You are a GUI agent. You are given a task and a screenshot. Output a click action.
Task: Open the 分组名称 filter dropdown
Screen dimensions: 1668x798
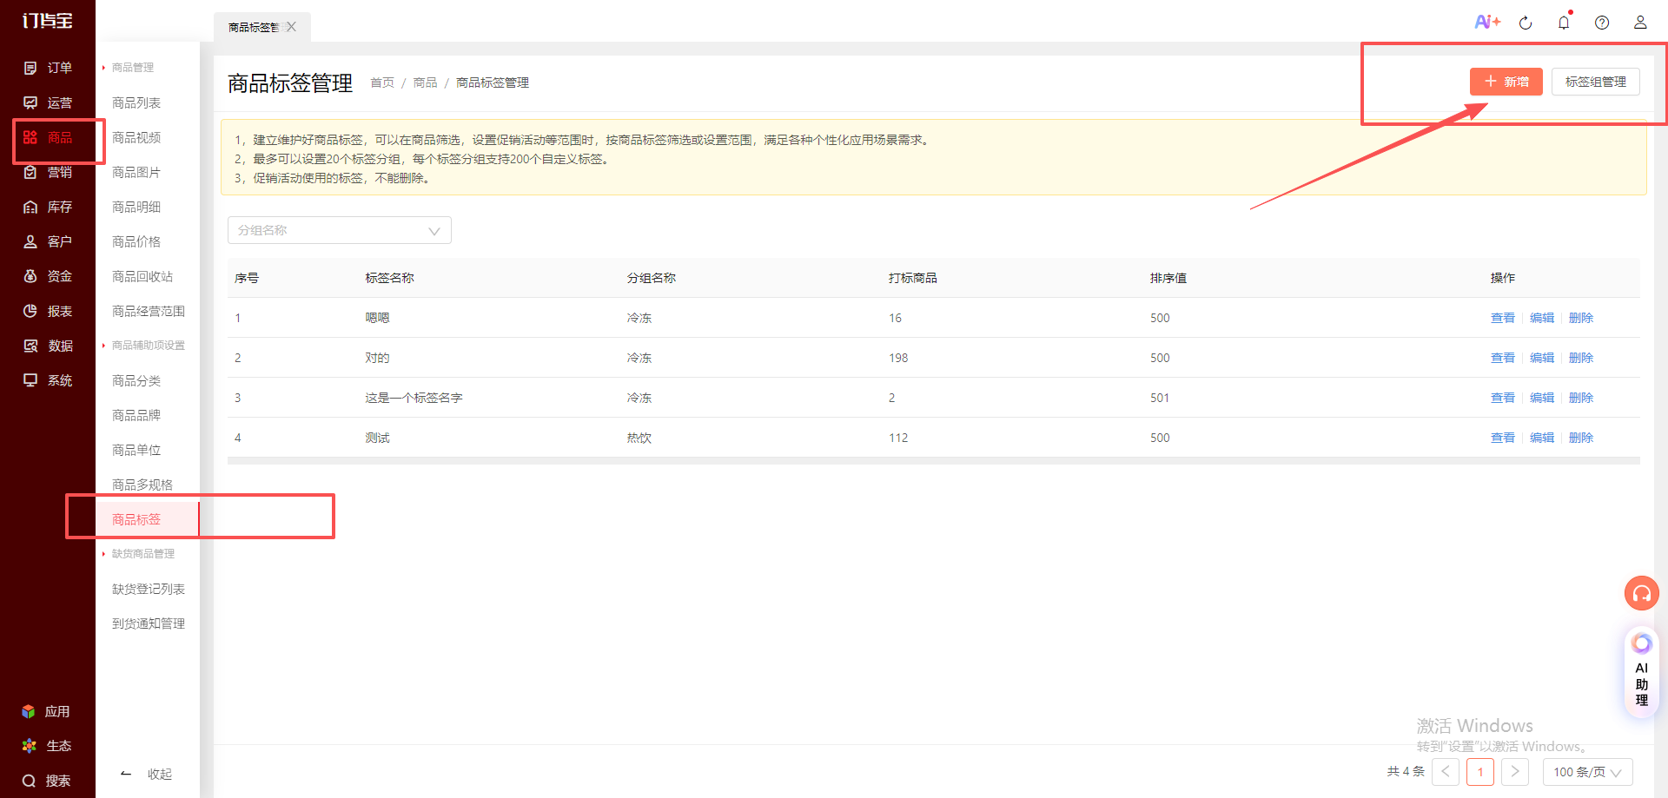[339, 230]
